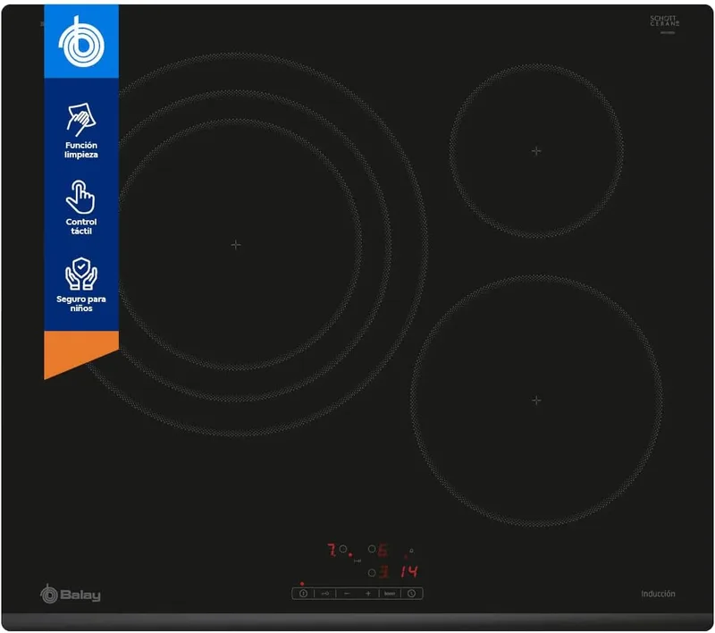This screenshot has height=633, width=715.
Task: Click the "Control táctil" label
Action: [81, 227]
